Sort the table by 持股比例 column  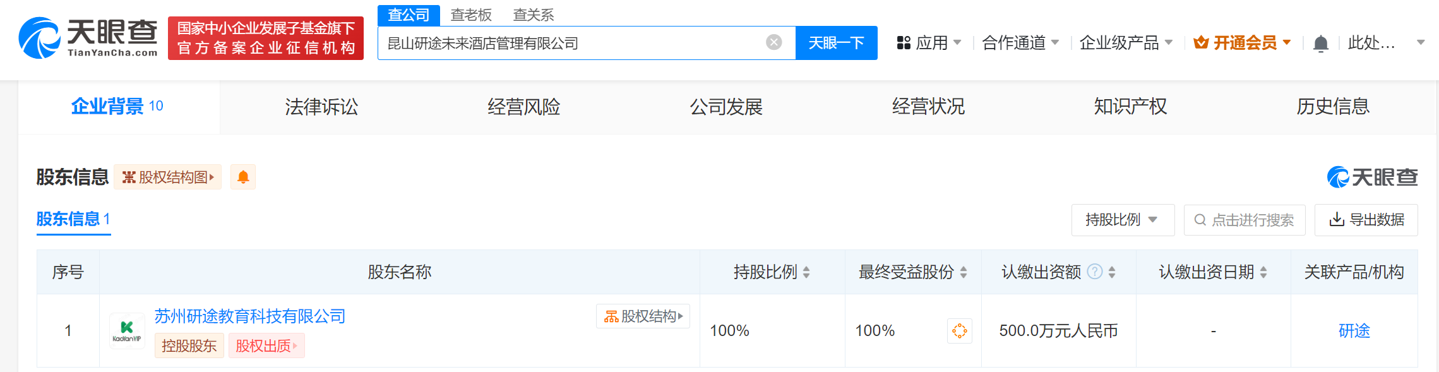coord(806,272)
